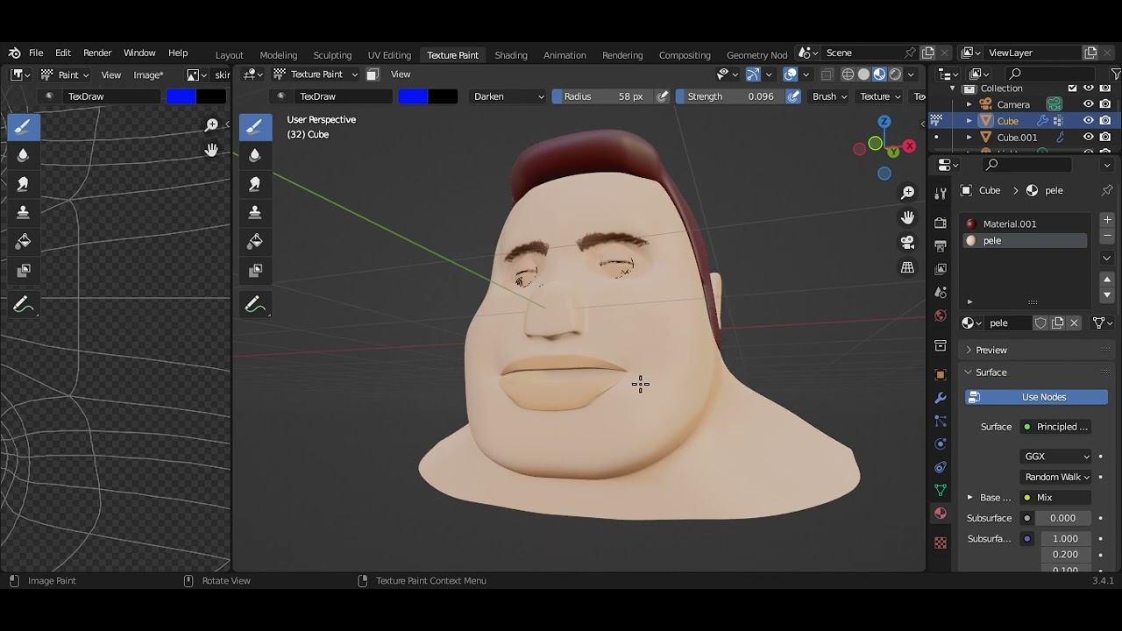Screen dimensions: 1122x631
Task: Select the Fill bucket tool in the 3D viewport
Action: click(x=255, y=241)
